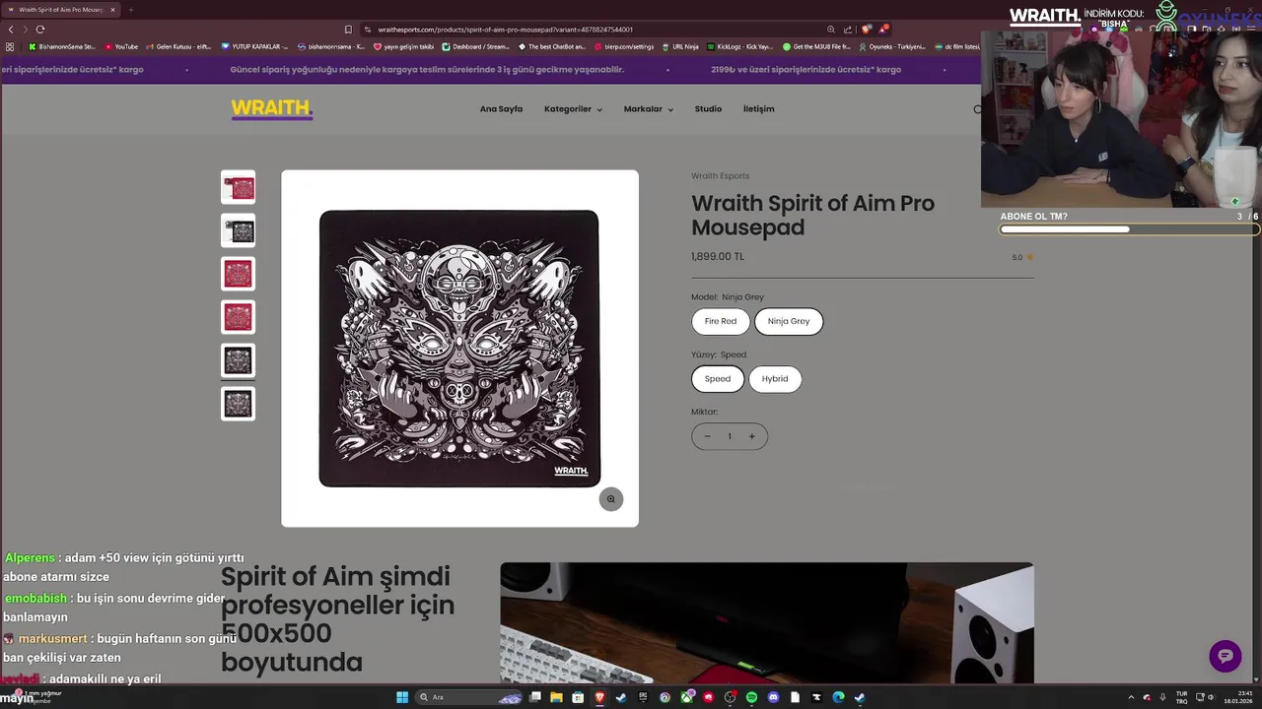Click the share icon in address bar
Image resolution: width=1262 pixels, height=709 pixels.
coord(848,30)
